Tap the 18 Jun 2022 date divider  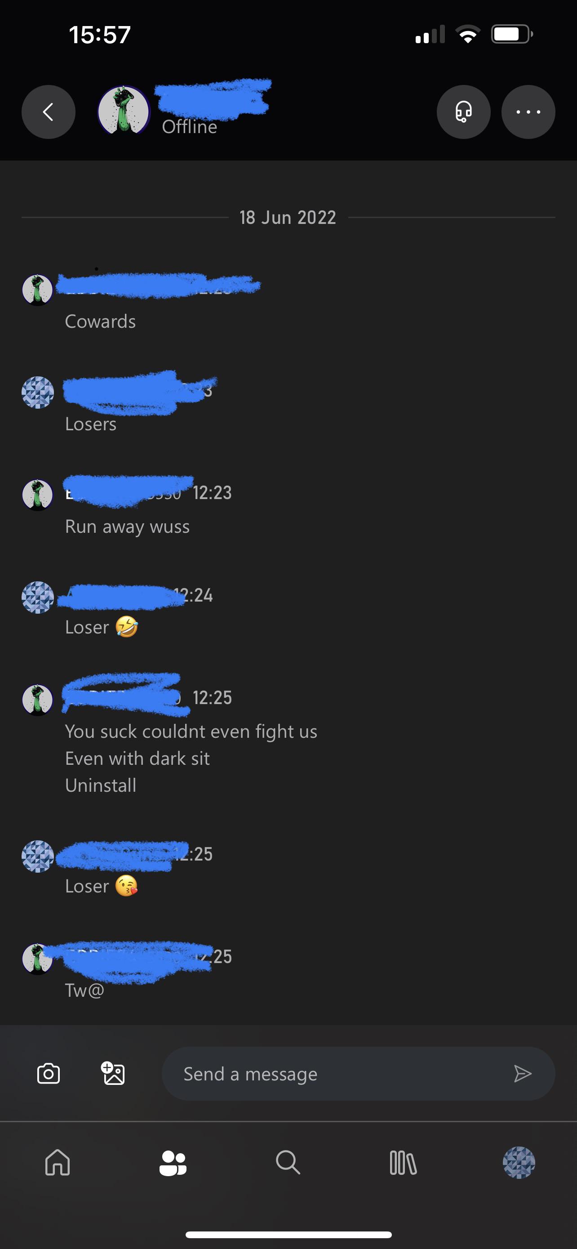point(288,217)
